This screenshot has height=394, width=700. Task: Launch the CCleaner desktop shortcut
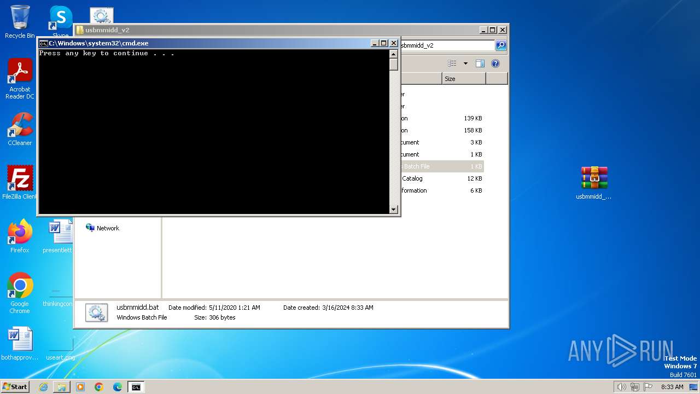(x=20, y=130)
